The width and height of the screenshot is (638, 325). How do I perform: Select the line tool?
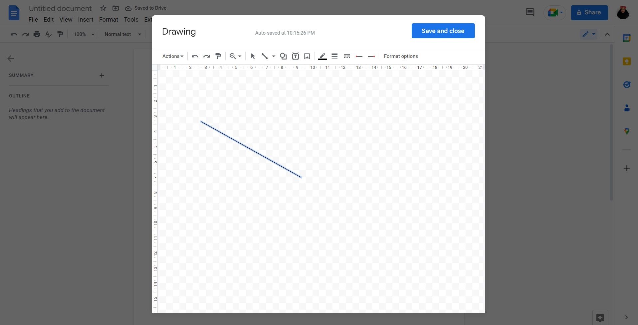tap(264, 56)
